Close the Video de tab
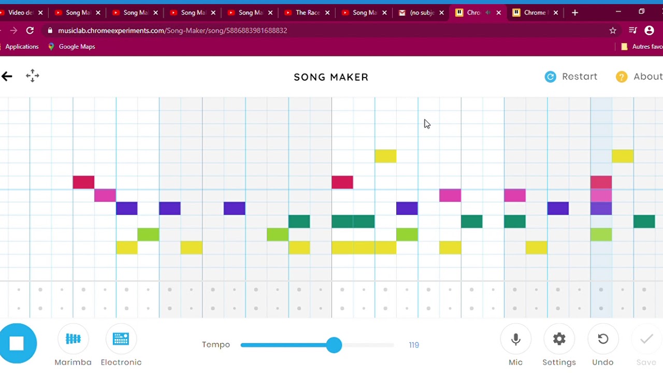 [40, 12]
